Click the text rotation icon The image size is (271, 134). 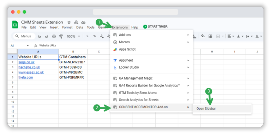click(257, 36)
